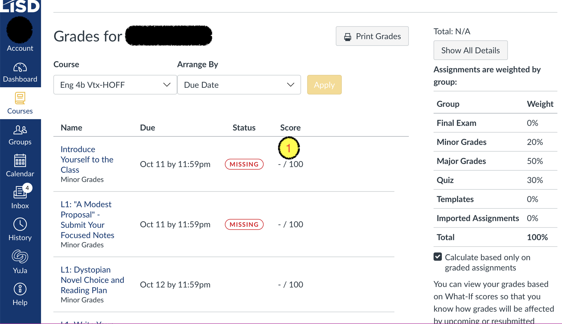This screenshot has height=324, width=562.
Task: Open Introduce Yourself to the Class assignment
Action: [x=87, y=159]
